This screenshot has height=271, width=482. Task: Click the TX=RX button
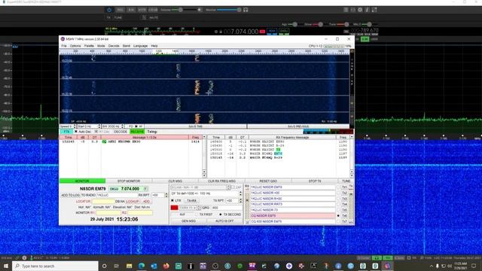tap(191, 201)
